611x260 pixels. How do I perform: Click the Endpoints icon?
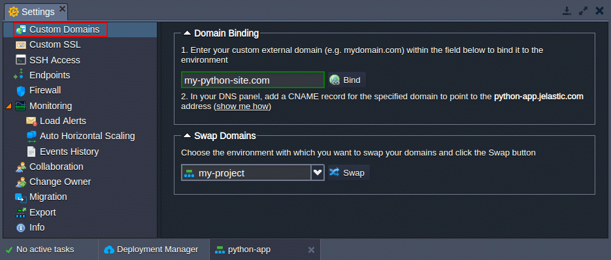click(x=20, y=75)
